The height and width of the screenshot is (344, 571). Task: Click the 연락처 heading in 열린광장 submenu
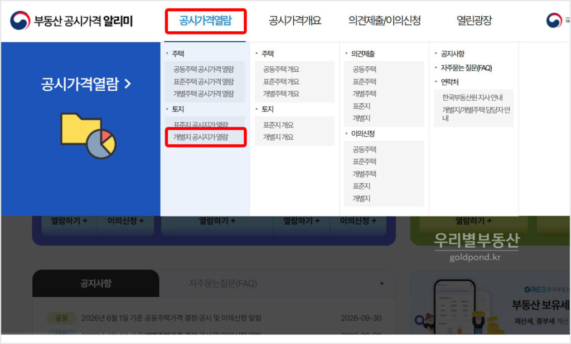click(x=449, y=82)
